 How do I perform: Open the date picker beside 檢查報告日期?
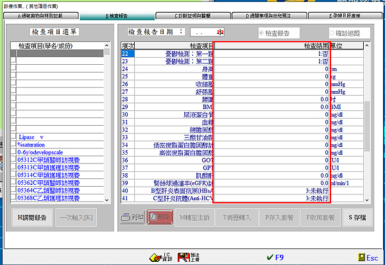(220, 31)
